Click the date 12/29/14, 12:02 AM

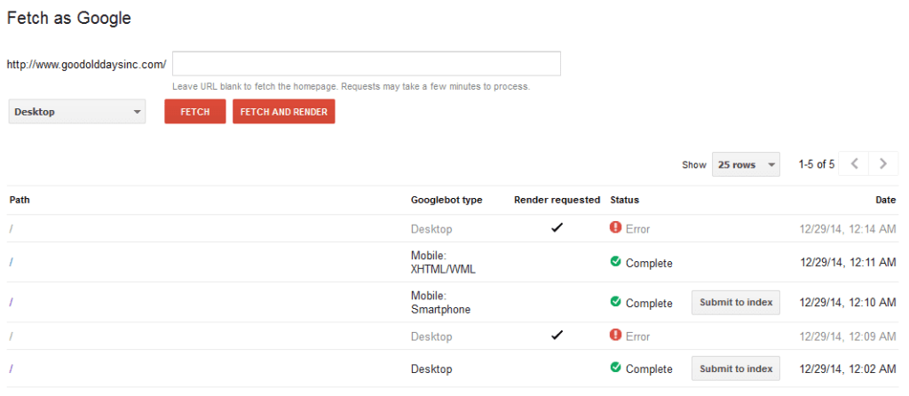tap(848, 368)
